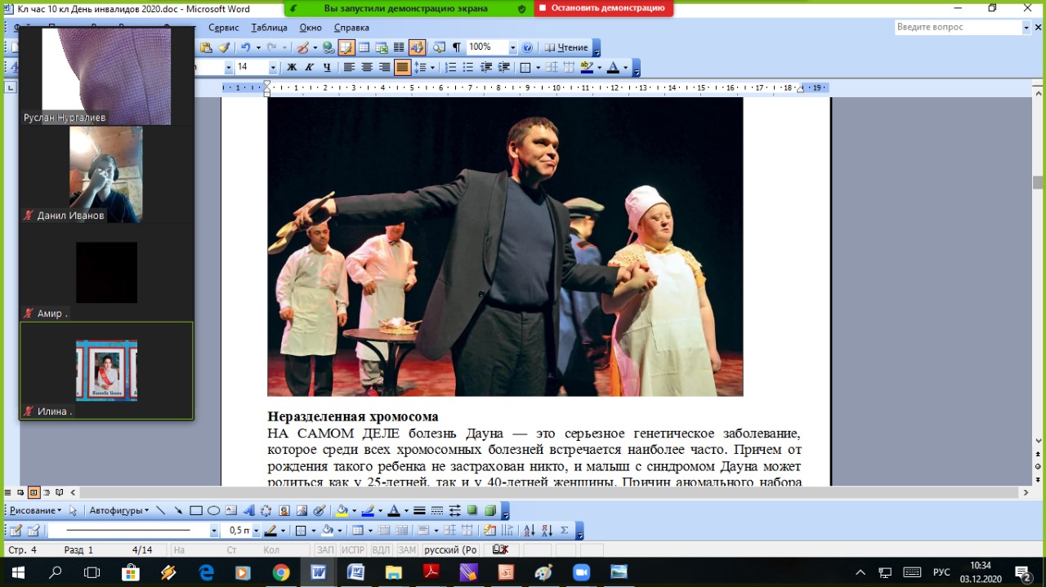The image size is (1046, 587).
Task: Toggle italic formatting (К) button
Action: (310, 68)
